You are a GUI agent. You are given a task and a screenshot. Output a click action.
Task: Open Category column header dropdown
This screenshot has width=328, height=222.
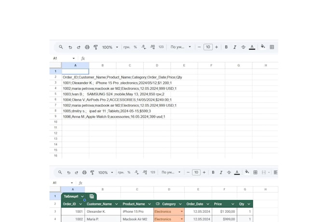tap(180, 204)
